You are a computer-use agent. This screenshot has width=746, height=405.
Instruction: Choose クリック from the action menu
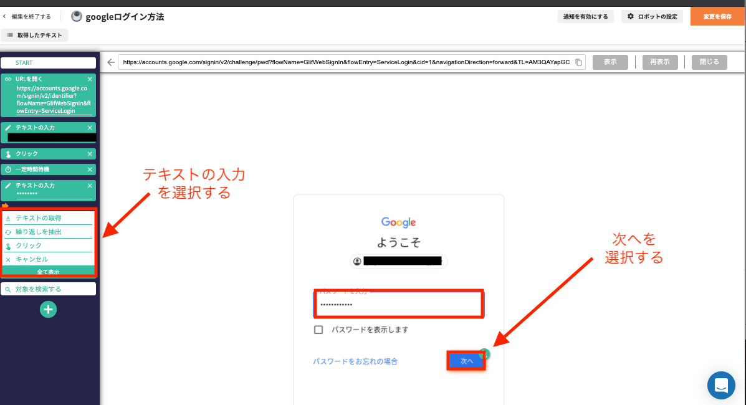[48, 245]
